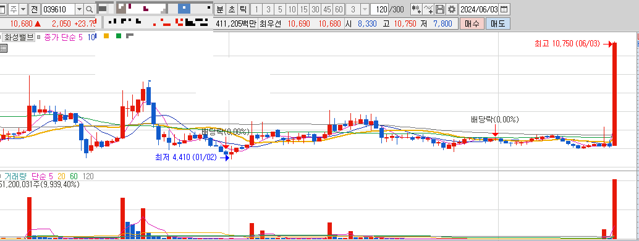Select the 5 interval button
This screenshot has width=639, height=241.
[x=280, y=9]
